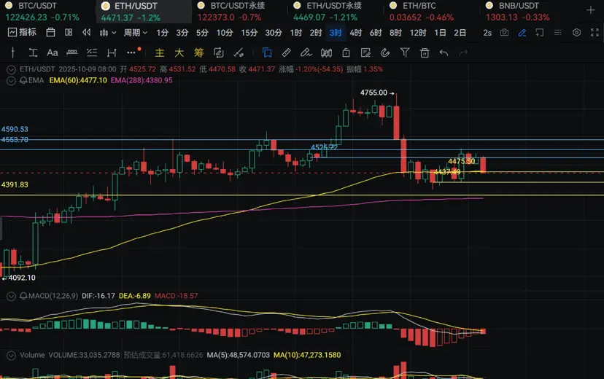The height and width of the screenshot is (379, 604).
Task: Click the 4590.53 price line label
Action: [x=15, y=129]
